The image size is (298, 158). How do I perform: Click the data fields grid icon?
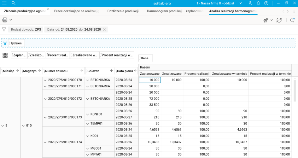point(5,55)
